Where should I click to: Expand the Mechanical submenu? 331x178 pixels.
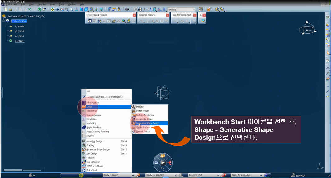tap(106, 111)
